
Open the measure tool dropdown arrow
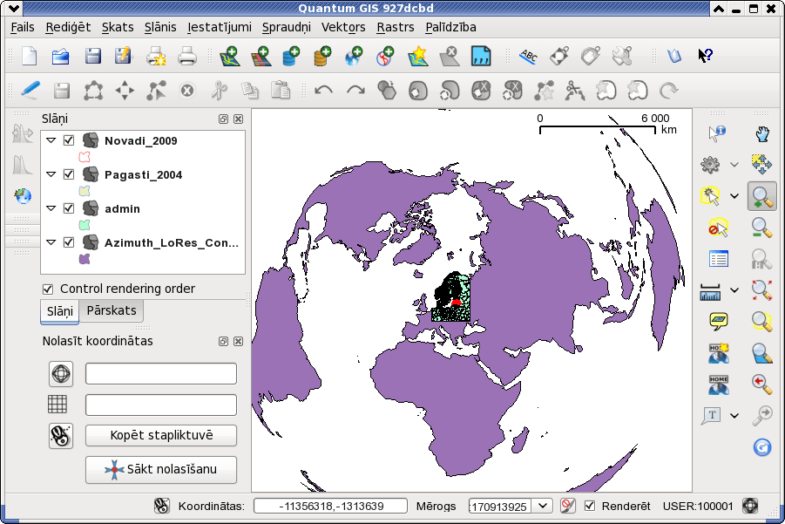click(x=734, y=290)
